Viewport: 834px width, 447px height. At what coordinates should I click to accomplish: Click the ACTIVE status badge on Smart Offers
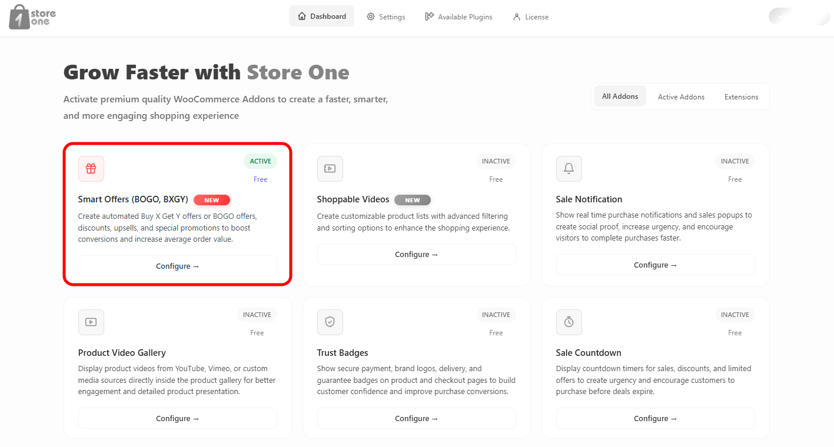[x=260, y=161]
